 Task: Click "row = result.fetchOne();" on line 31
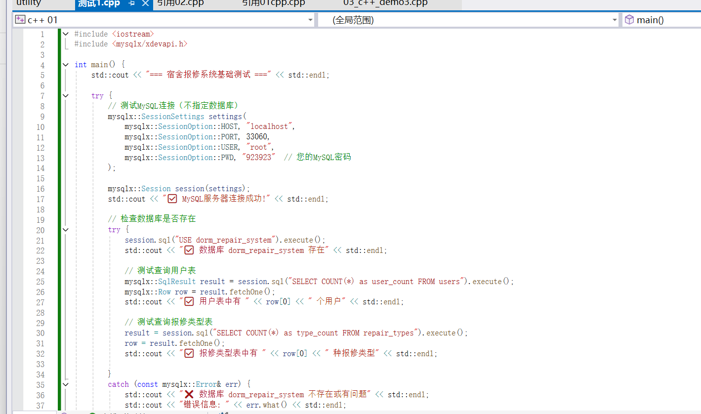click(175, 343)
